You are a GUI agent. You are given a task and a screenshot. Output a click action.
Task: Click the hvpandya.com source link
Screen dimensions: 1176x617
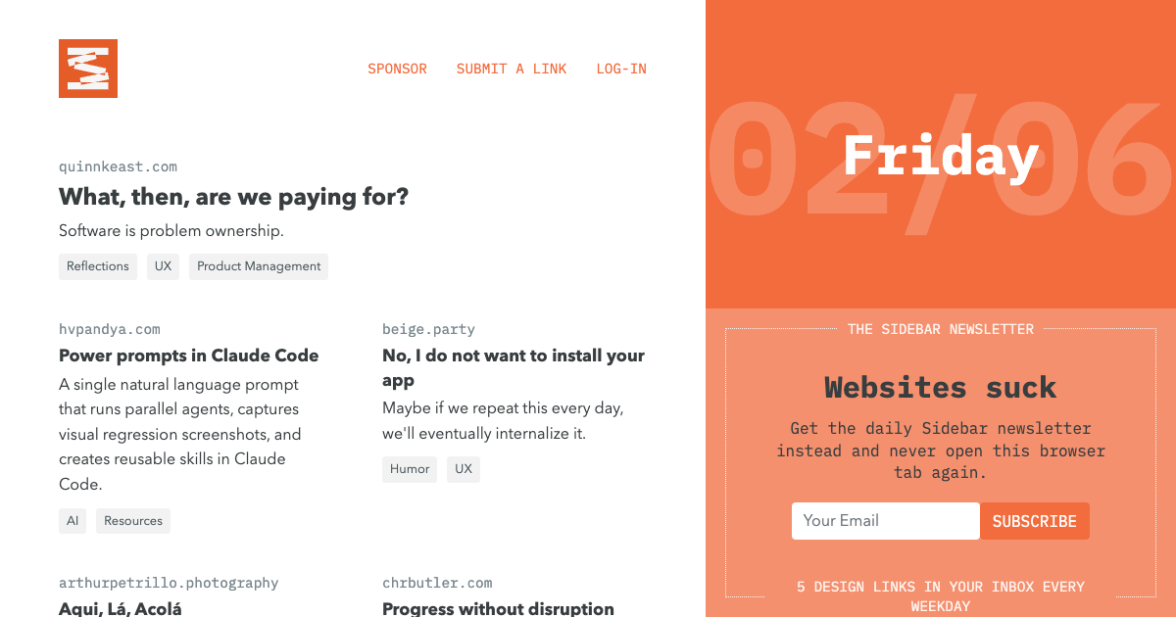tap(111, 329)
